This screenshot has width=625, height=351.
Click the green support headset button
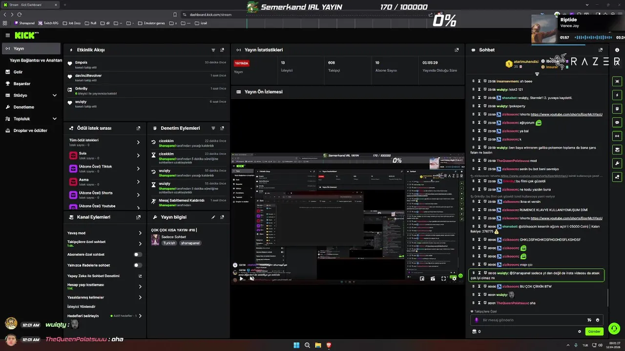pyautogui.click(x=614, y=329)
